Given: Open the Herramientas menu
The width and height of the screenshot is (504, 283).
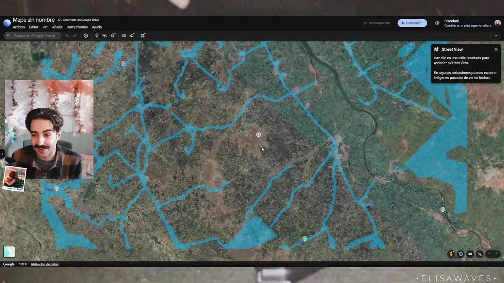Looking at the screenshot, I should tap(77, 27).
